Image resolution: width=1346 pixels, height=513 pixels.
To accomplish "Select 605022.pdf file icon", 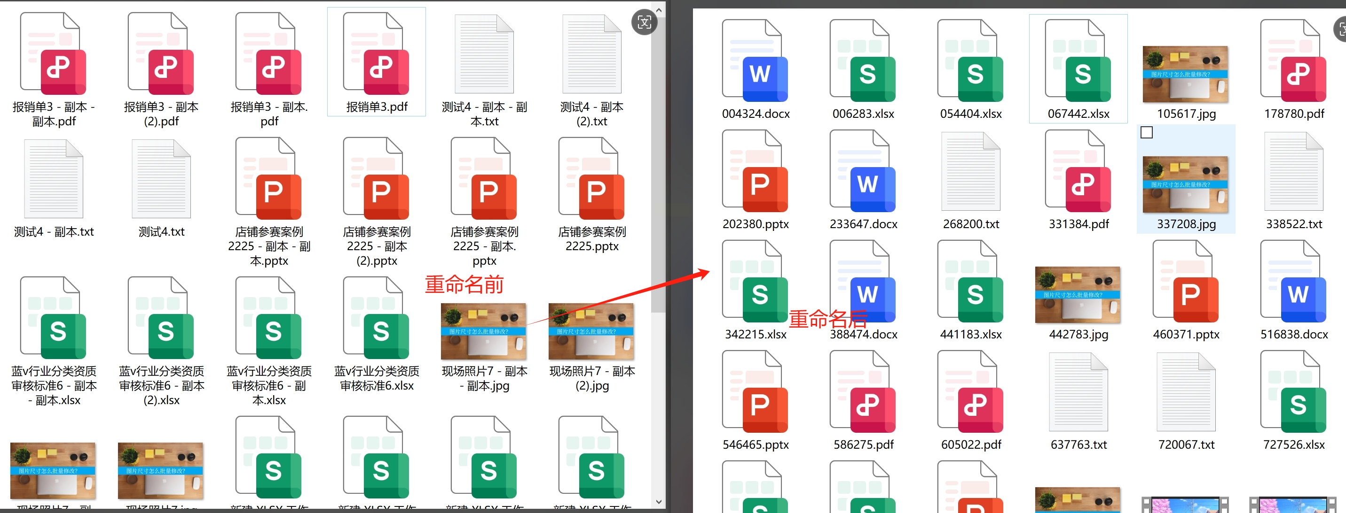I will tap(970, 391).
